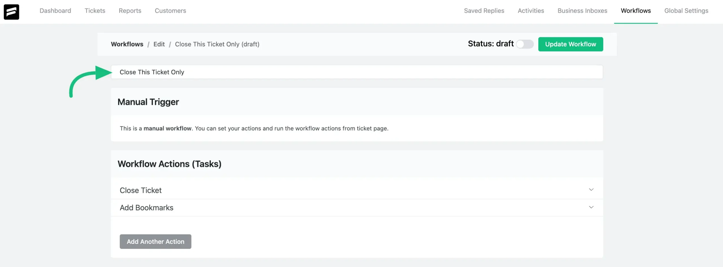The width and height of the screenshot is (723, 267).
Task: Open the Customers section
Action: point(170,11)
